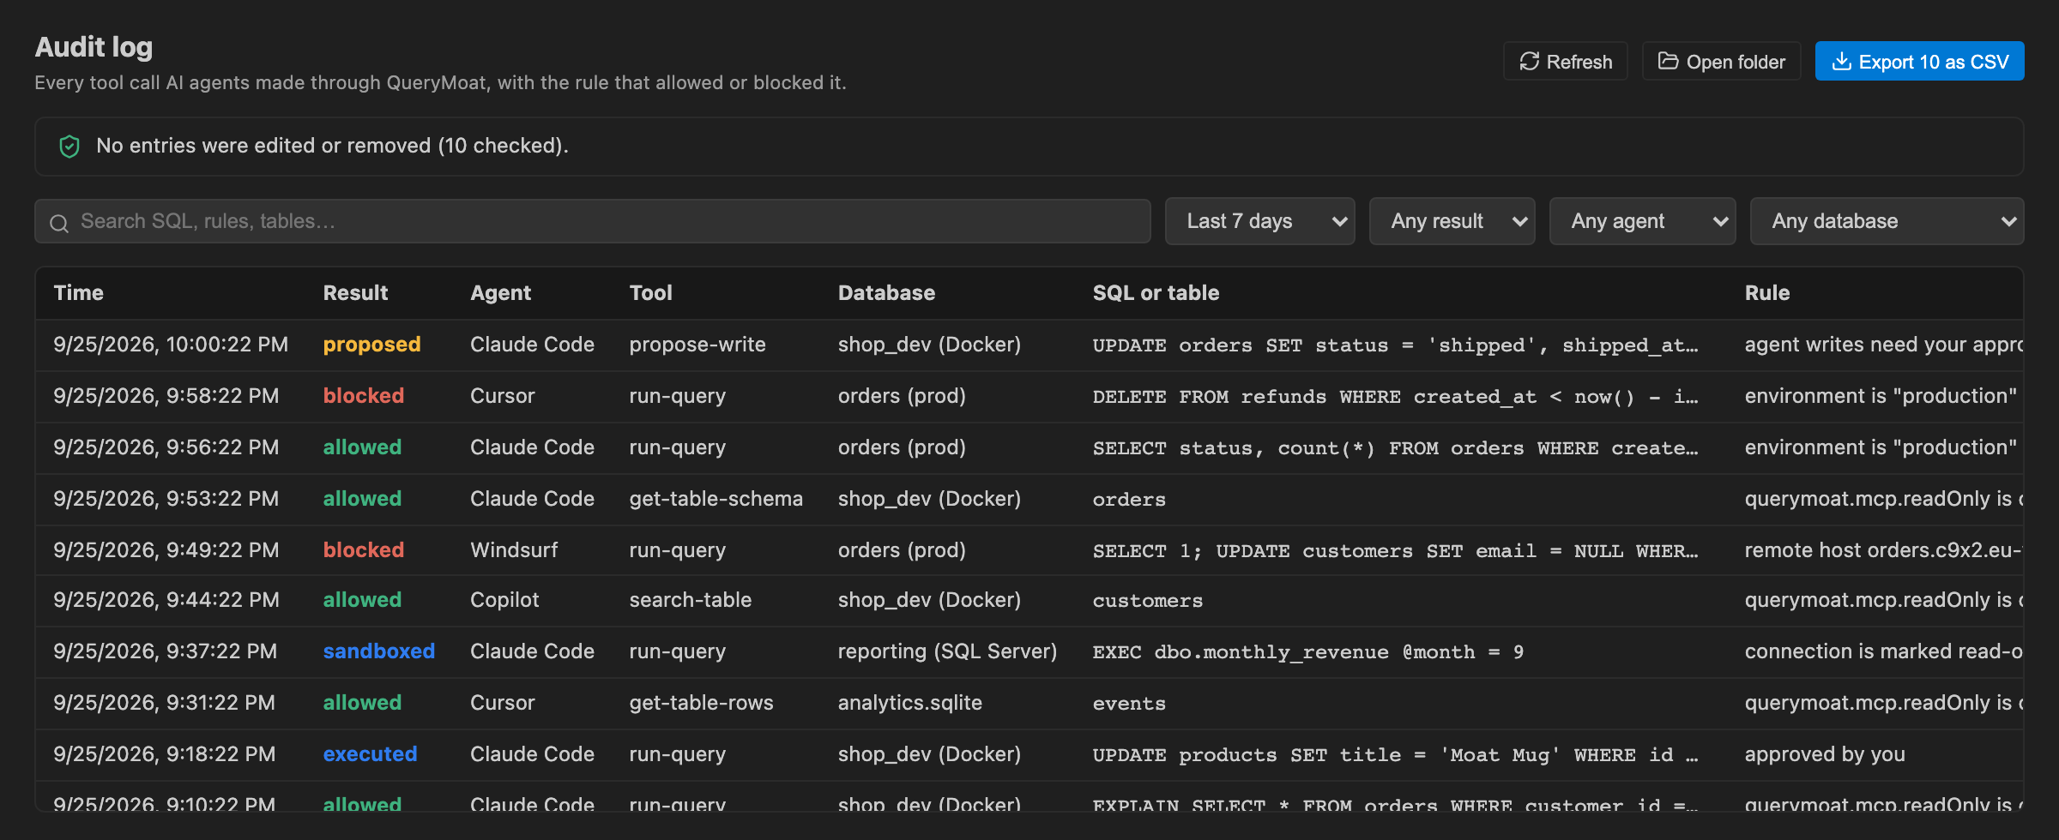Screen dimensions: 2059x840
Task: Click the analytics.sqlite database cell
Action: click(x=909, y=703)
